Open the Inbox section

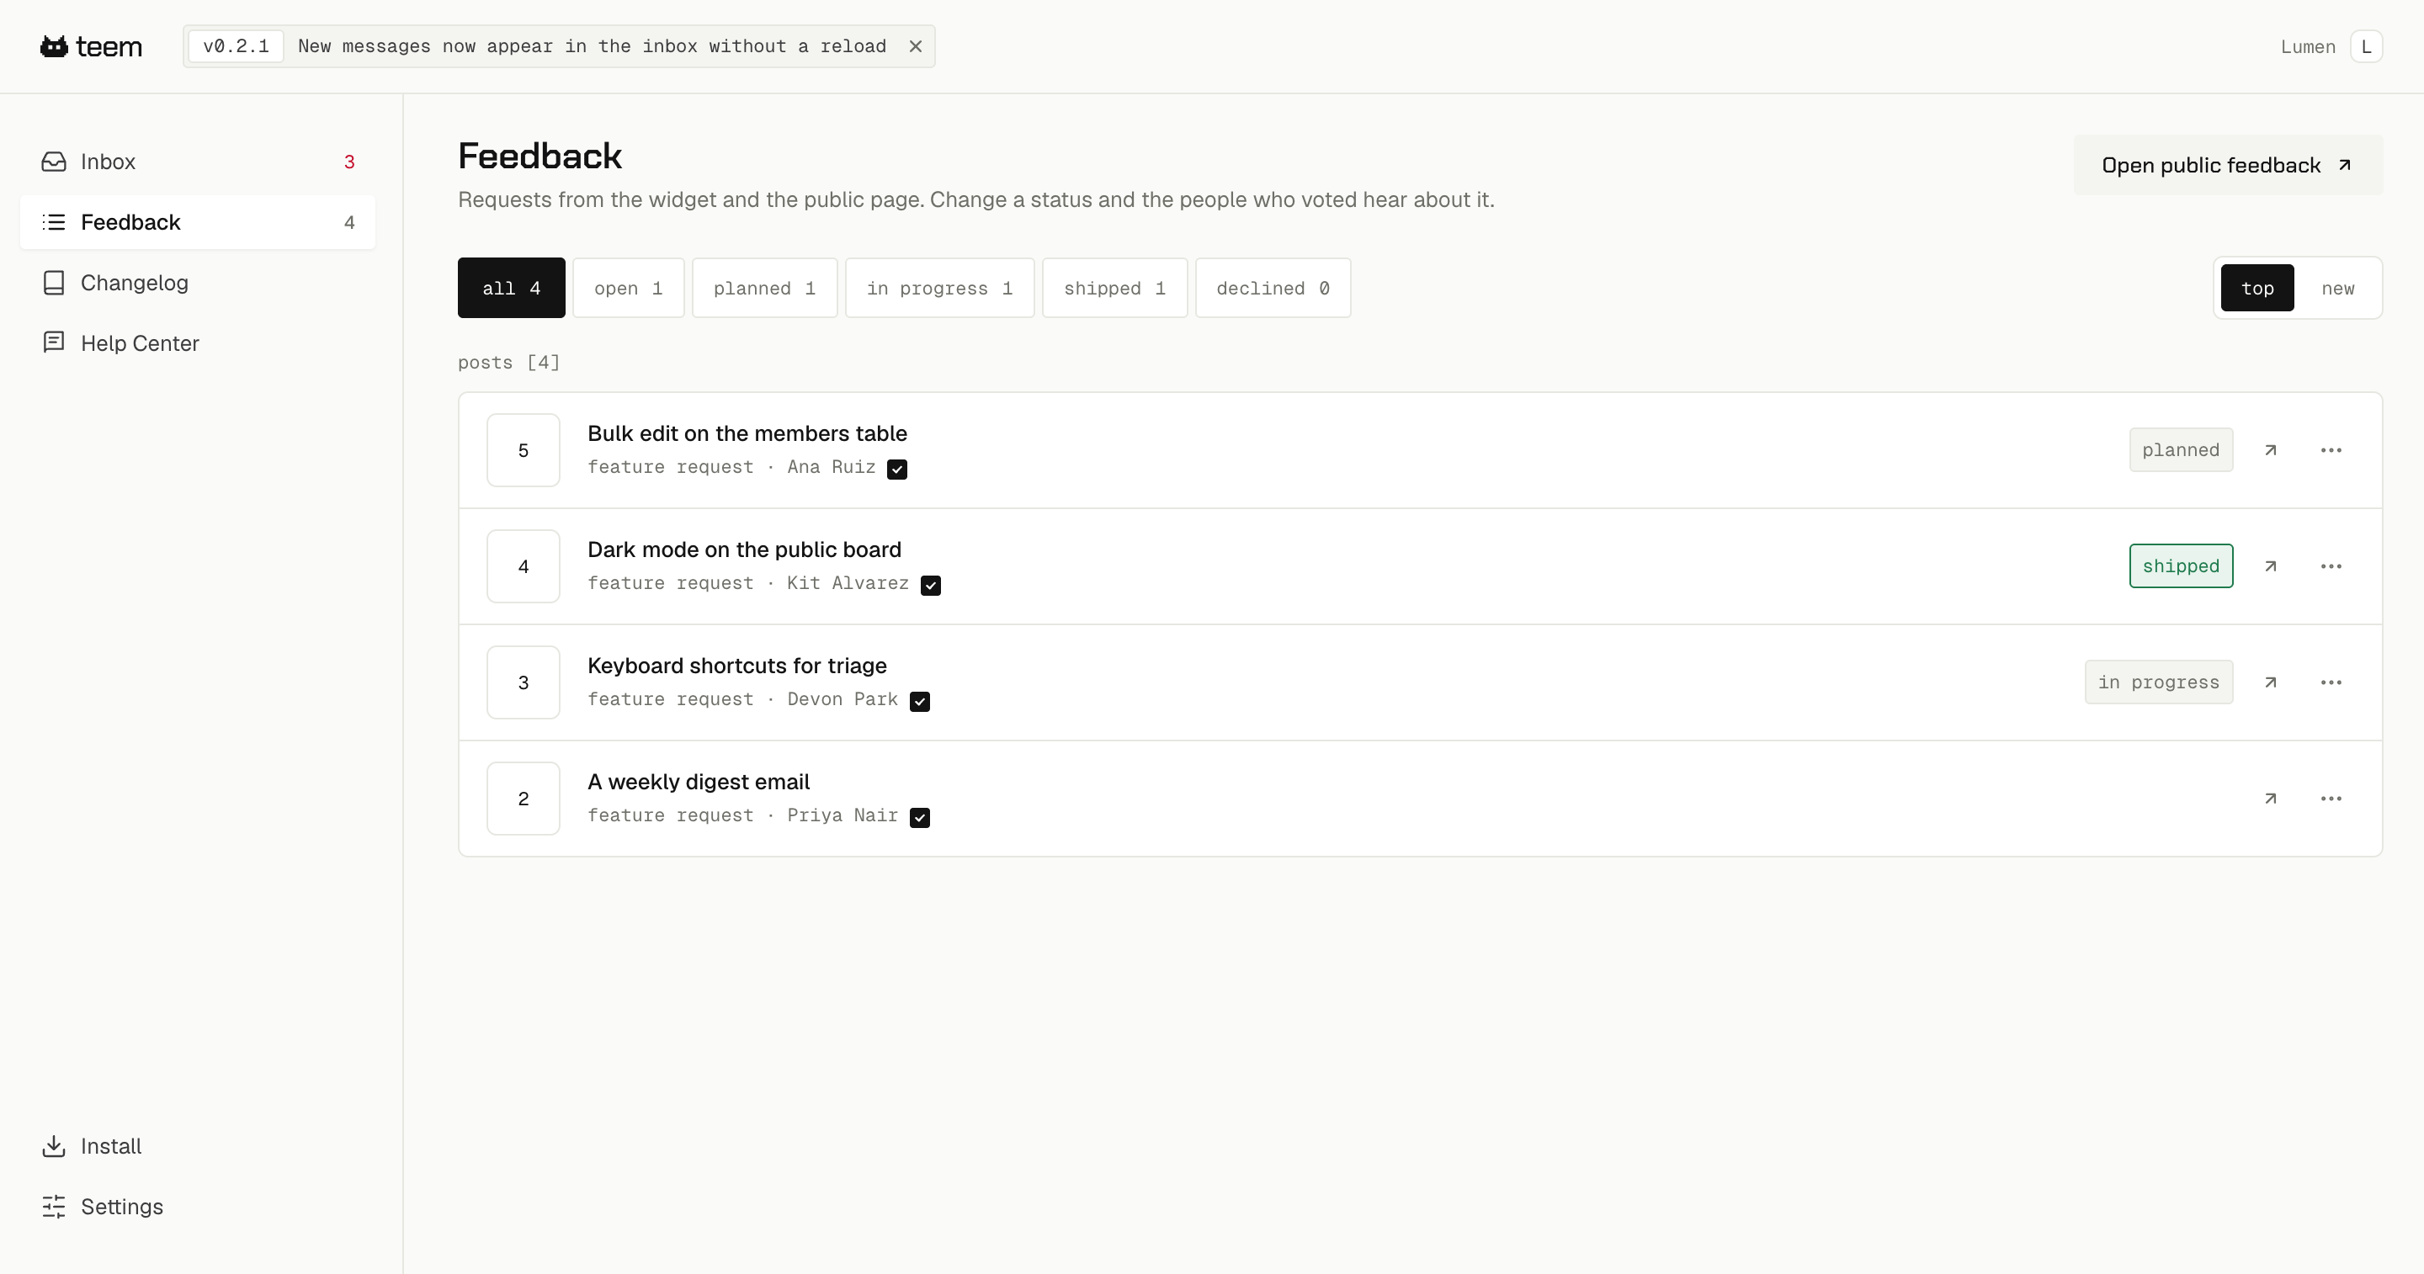click(198, 162)
